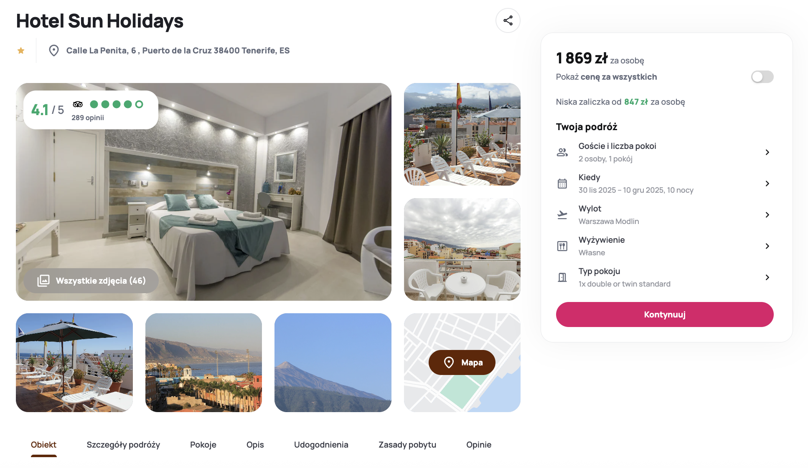Open the Mapa map button
Image resolution: width=808 pixels, height=468 pixels.
click(x=462, y=362)
